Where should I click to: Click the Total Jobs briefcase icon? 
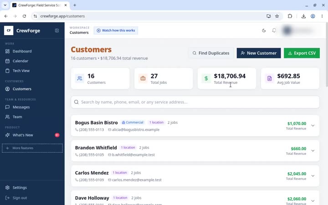point(143,78)
